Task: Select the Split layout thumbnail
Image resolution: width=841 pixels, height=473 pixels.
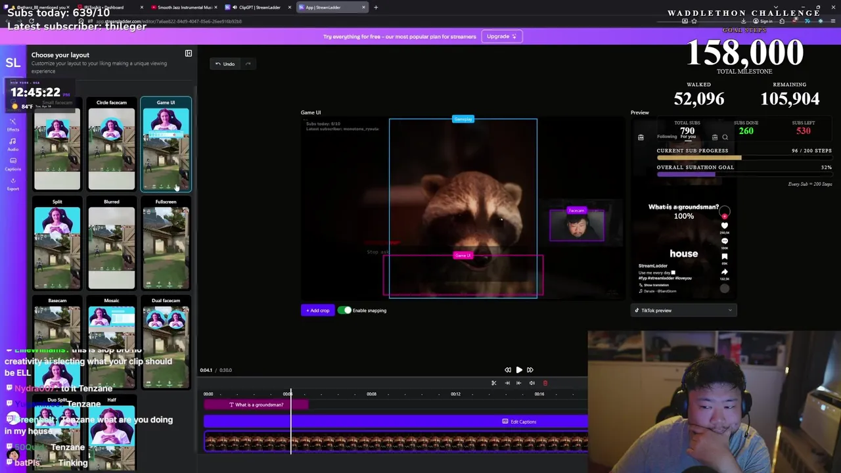Action: 57,244
